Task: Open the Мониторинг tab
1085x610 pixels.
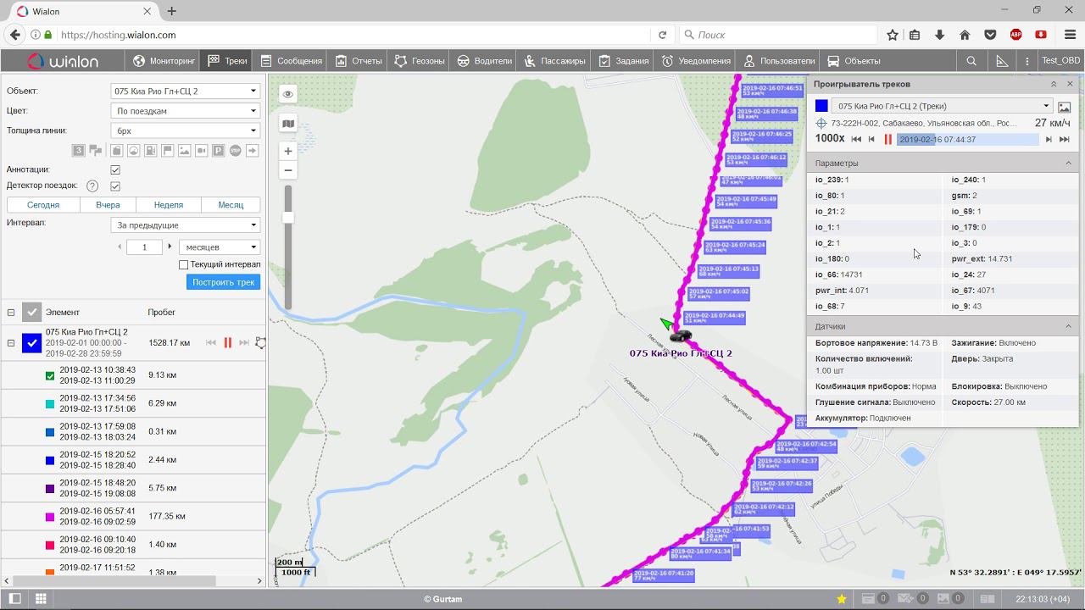Action: coord(164,61)
